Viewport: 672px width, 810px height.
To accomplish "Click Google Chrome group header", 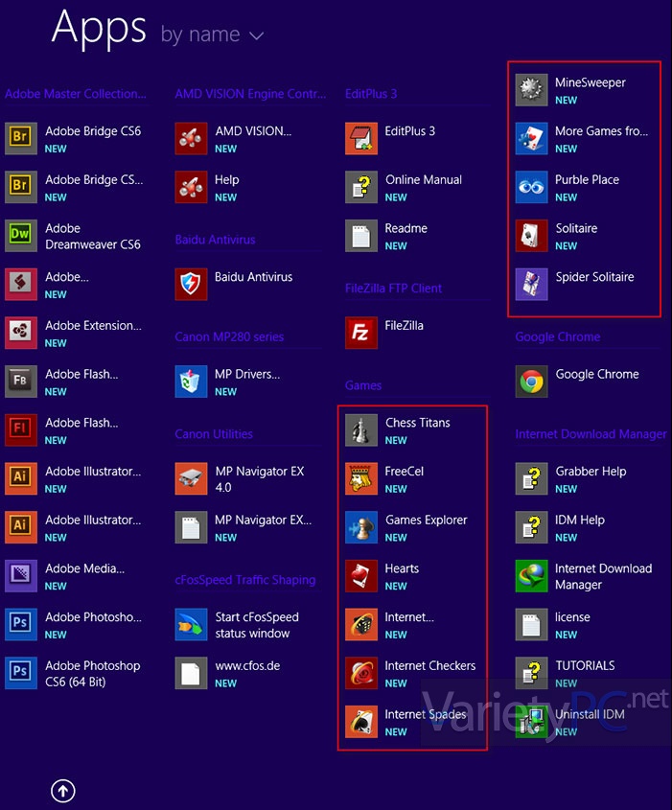I will 557,336.
